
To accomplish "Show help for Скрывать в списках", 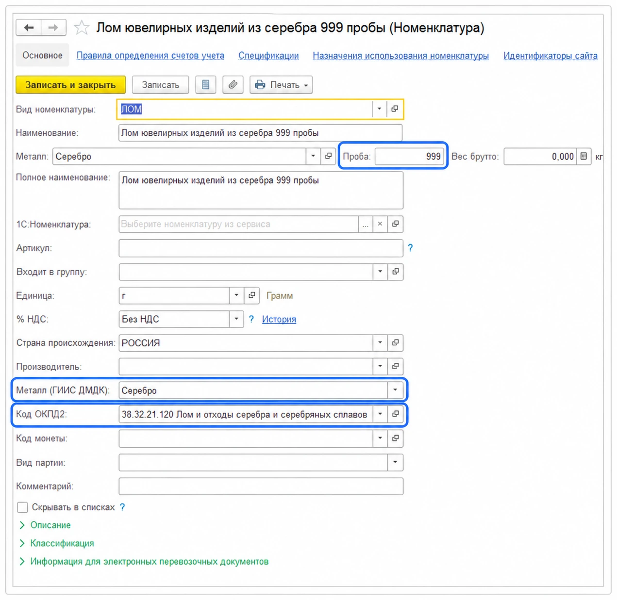I will (122, 507).
